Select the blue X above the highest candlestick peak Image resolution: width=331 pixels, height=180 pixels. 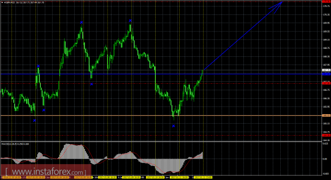pyautogui.click(x=130, y=20)
